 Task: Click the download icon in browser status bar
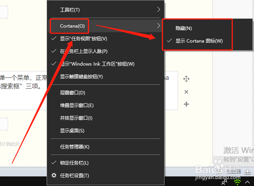tap(247, 172)
